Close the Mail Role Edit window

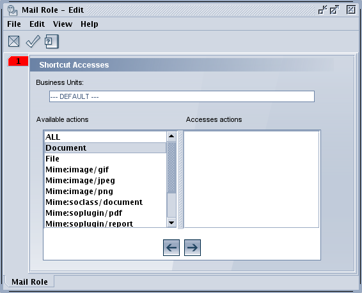click(x=350, y=10)
